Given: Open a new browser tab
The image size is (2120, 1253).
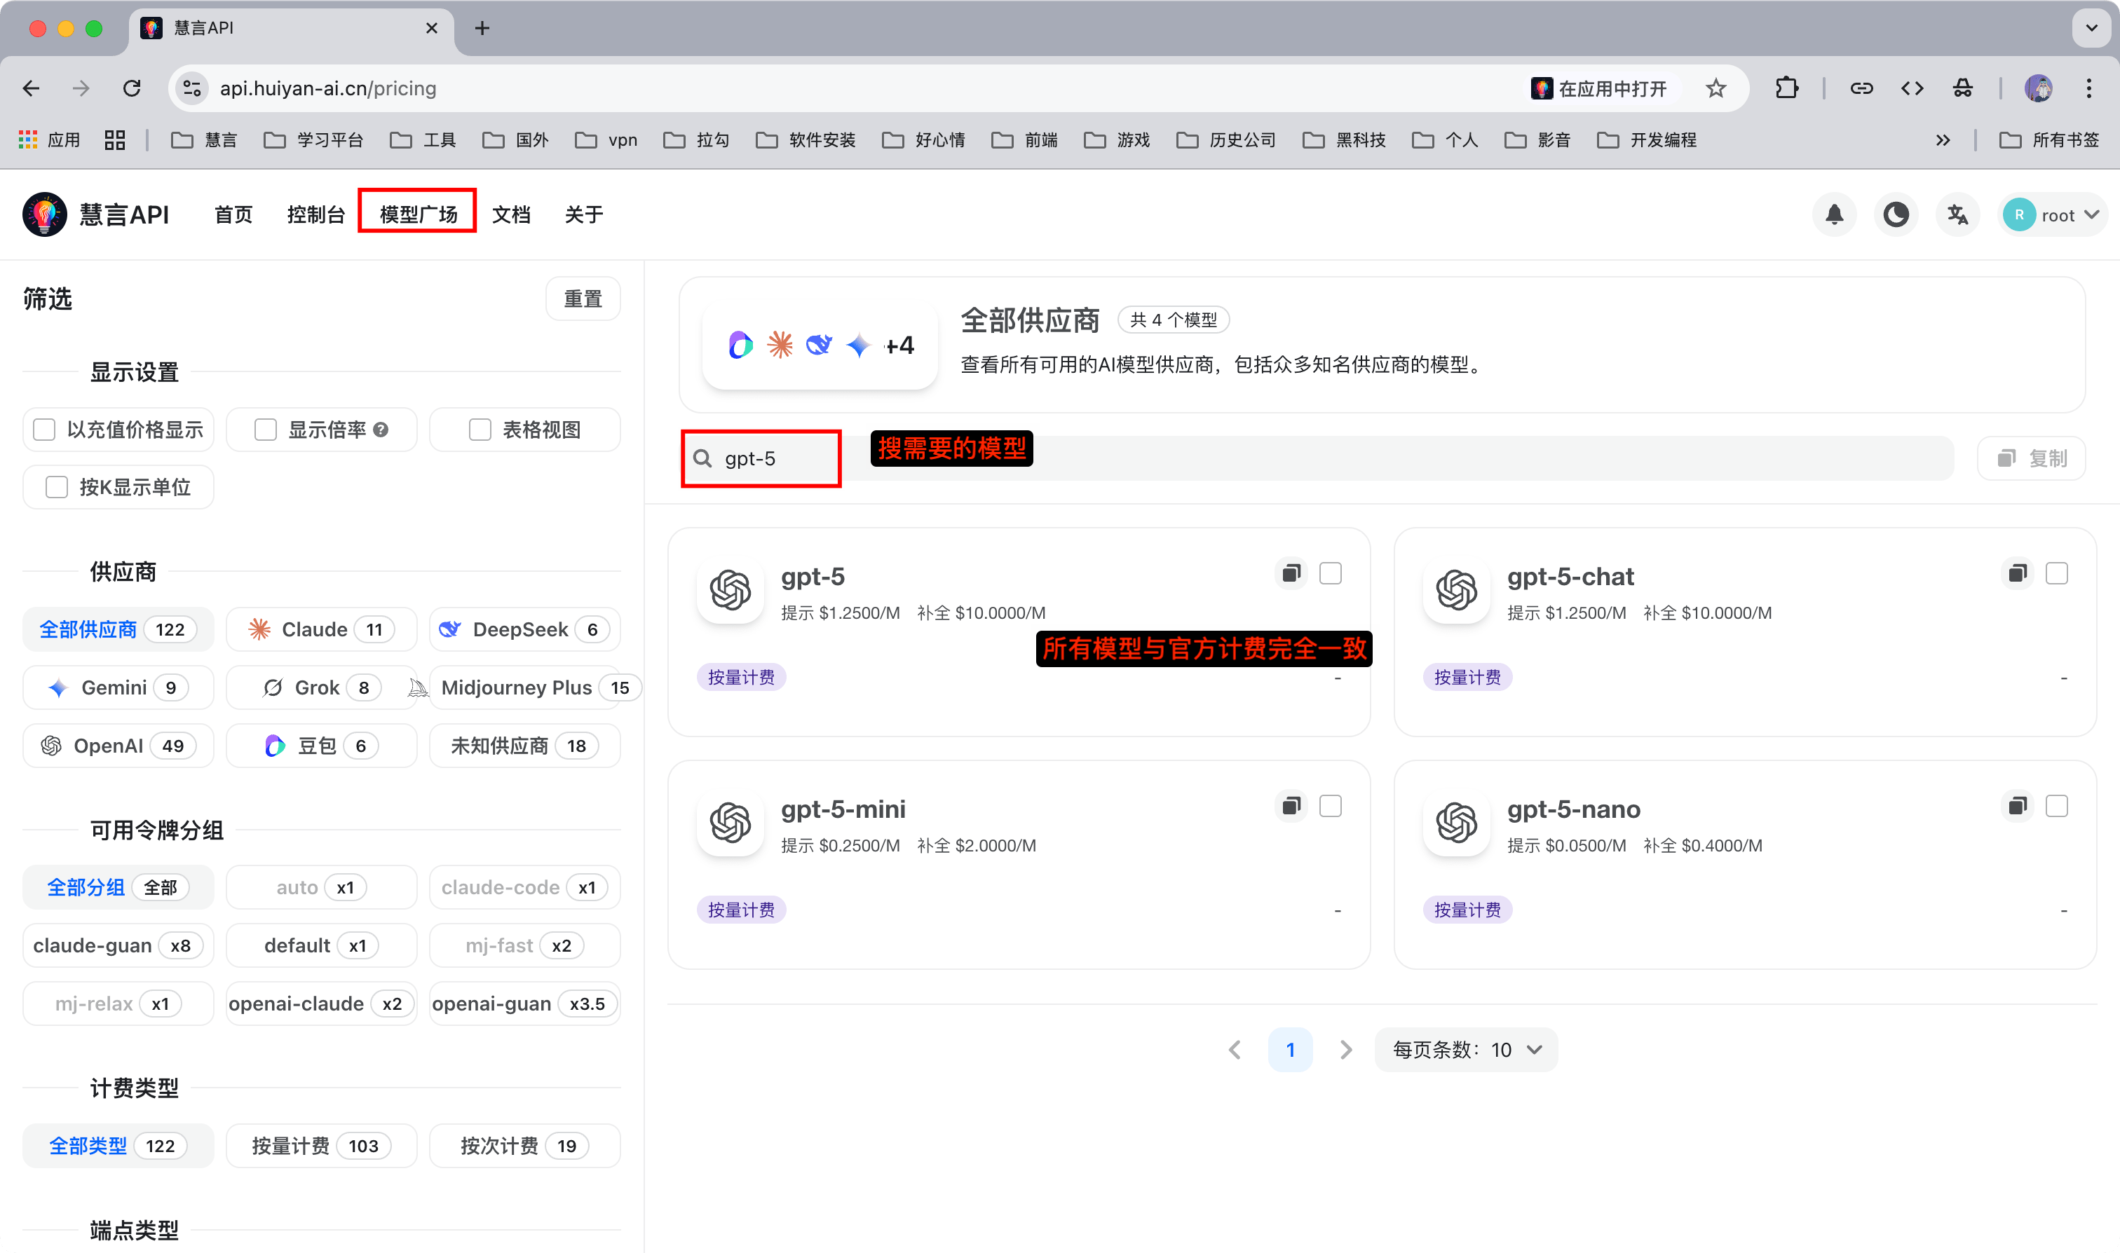Looking at the screenshot, I should click(482, 28).
